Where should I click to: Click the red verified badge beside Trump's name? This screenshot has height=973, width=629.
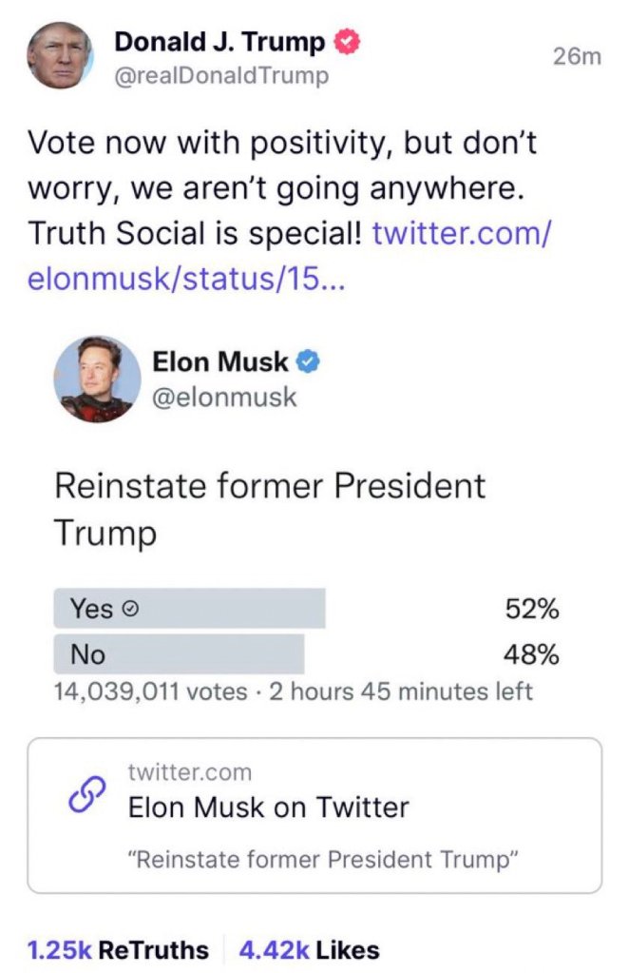coord(347,42)
